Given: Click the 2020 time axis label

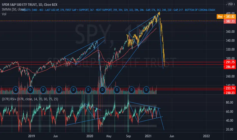Looking at the screenshot, I should pos(90,136).
